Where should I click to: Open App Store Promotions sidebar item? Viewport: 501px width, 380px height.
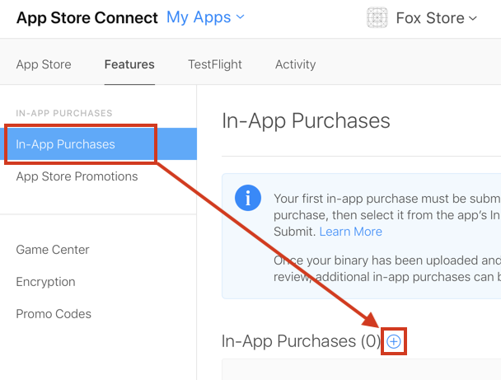[x=77, y=176]
